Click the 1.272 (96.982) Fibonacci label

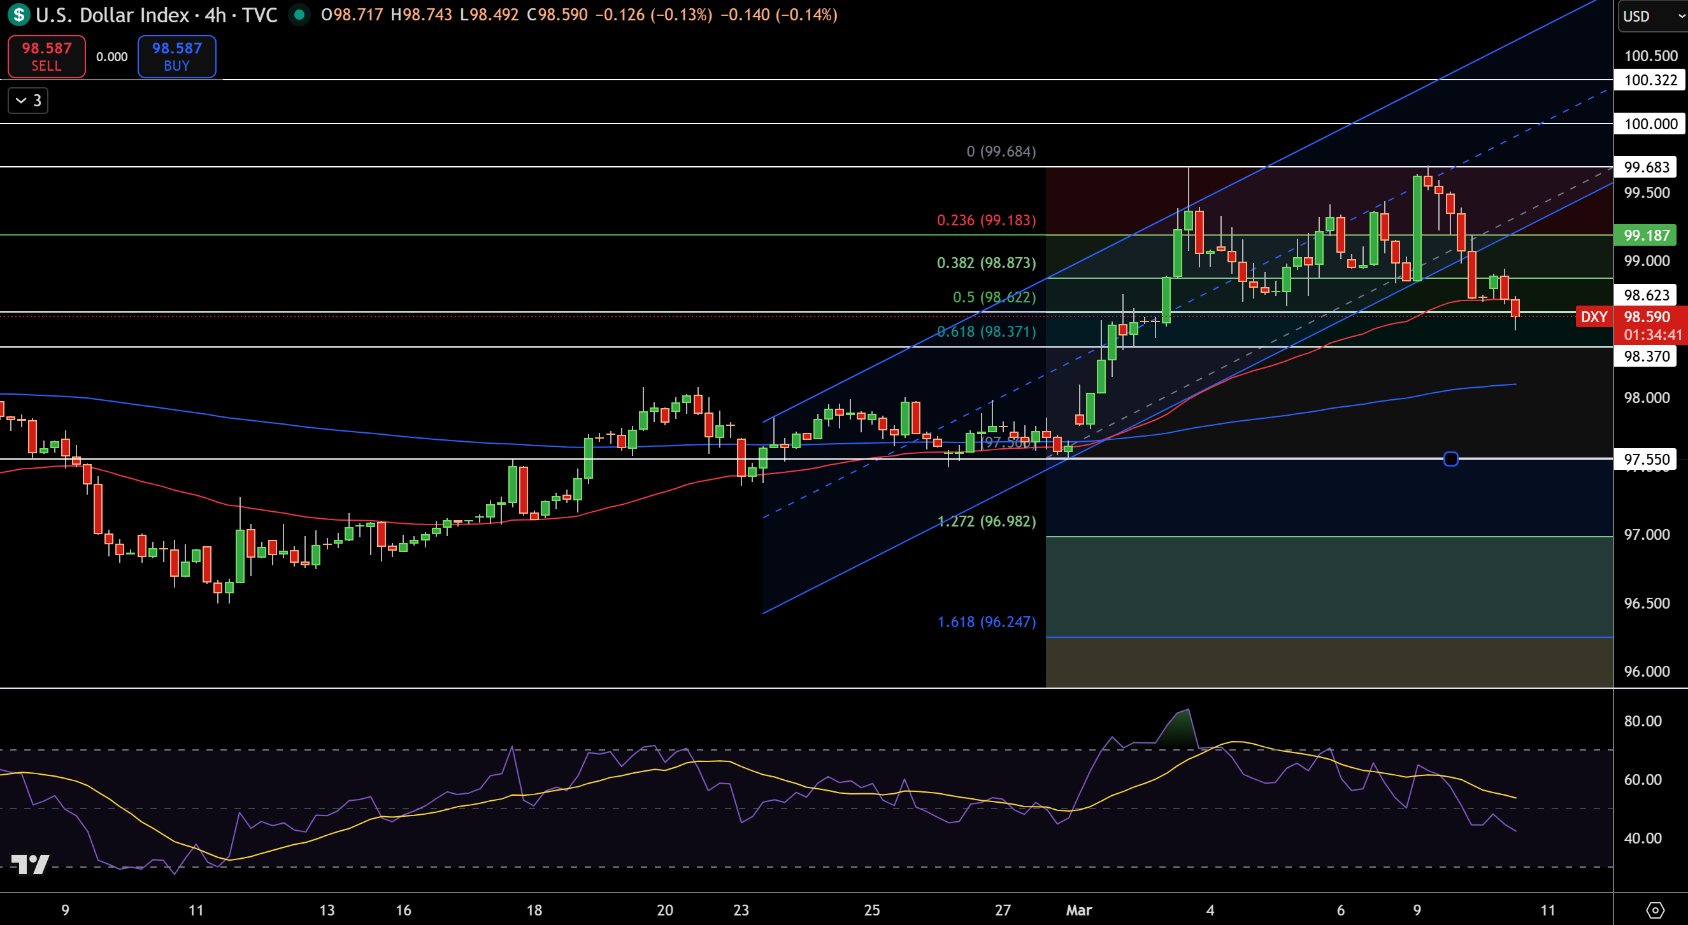coord(986,521)
